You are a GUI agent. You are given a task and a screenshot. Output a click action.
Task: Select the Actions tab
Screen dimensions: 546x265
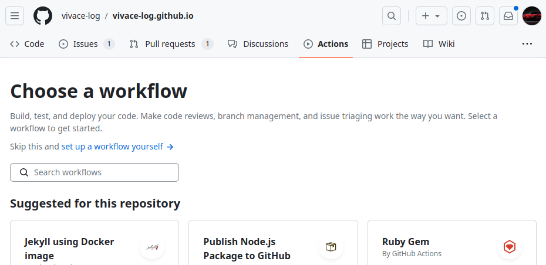[x=326, y=44]
